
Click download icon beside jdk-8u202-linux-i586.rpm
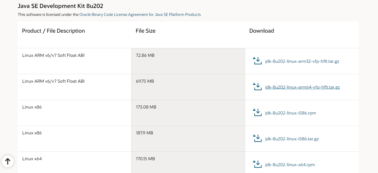(257, 112)
